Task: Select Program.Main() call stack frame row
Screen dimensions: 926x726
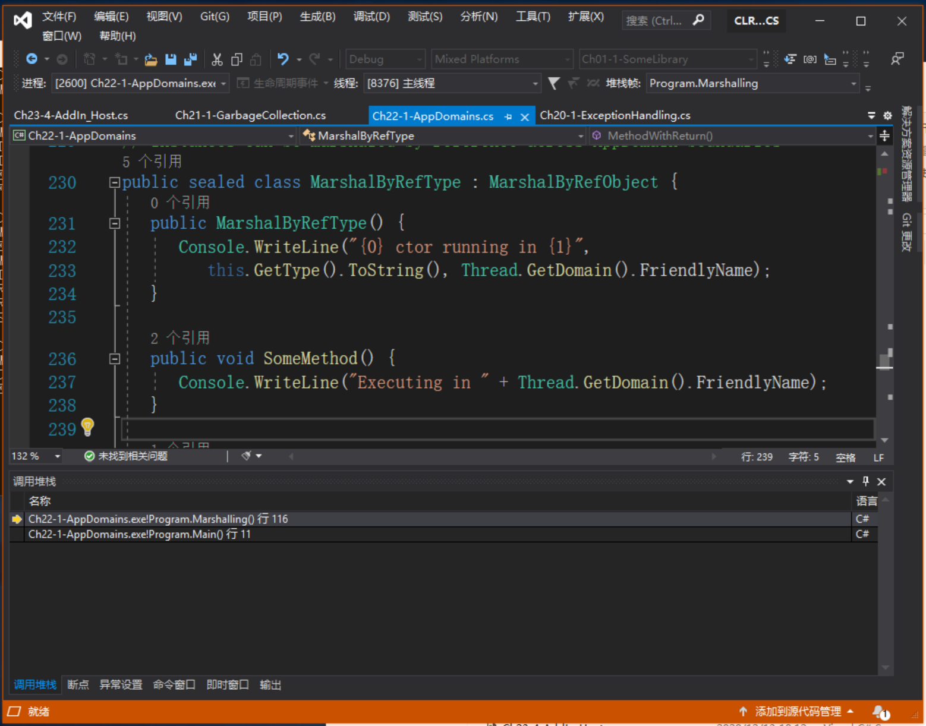Action: (x=140, y=534)
